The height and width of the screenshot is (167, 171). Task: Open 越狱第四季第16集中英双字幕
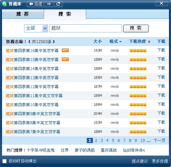pyautogui.click(x=32, y=51)
